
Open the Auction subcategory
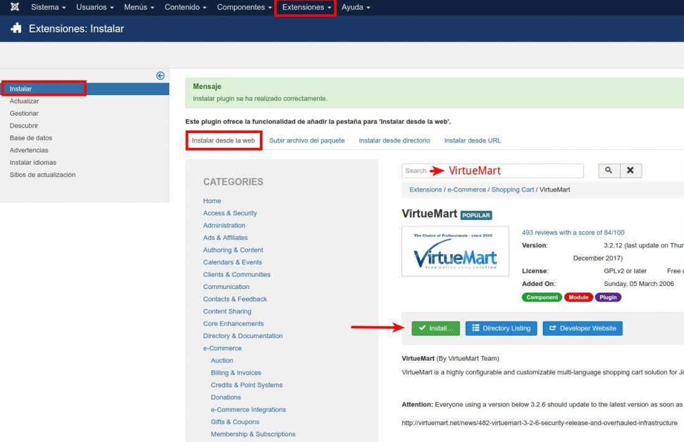tap(221, 360)
